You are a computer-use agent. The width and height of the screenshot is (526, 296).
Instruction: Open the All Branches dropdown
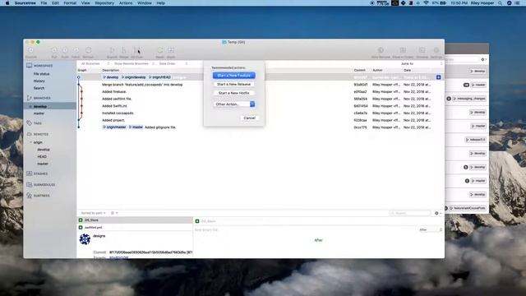(x=95, y=63)
